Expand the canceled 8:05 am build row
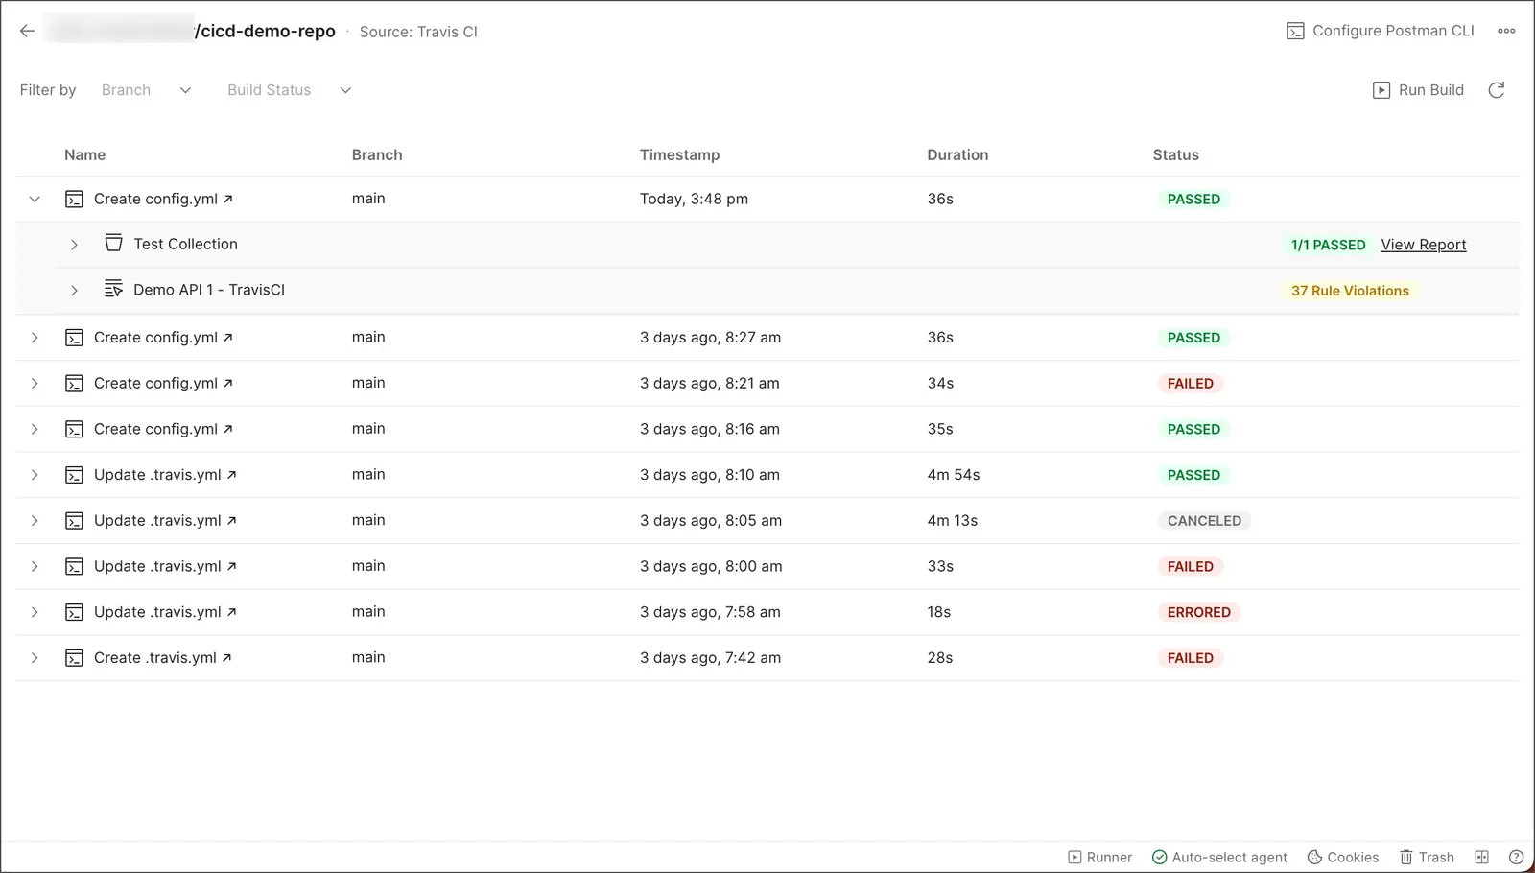This screenshot has height=873, width=1535. (35, 521)
